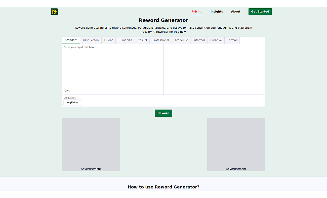Click the Reword Generator page heading
The image size is (327, 198).
(x=163, y=20)
